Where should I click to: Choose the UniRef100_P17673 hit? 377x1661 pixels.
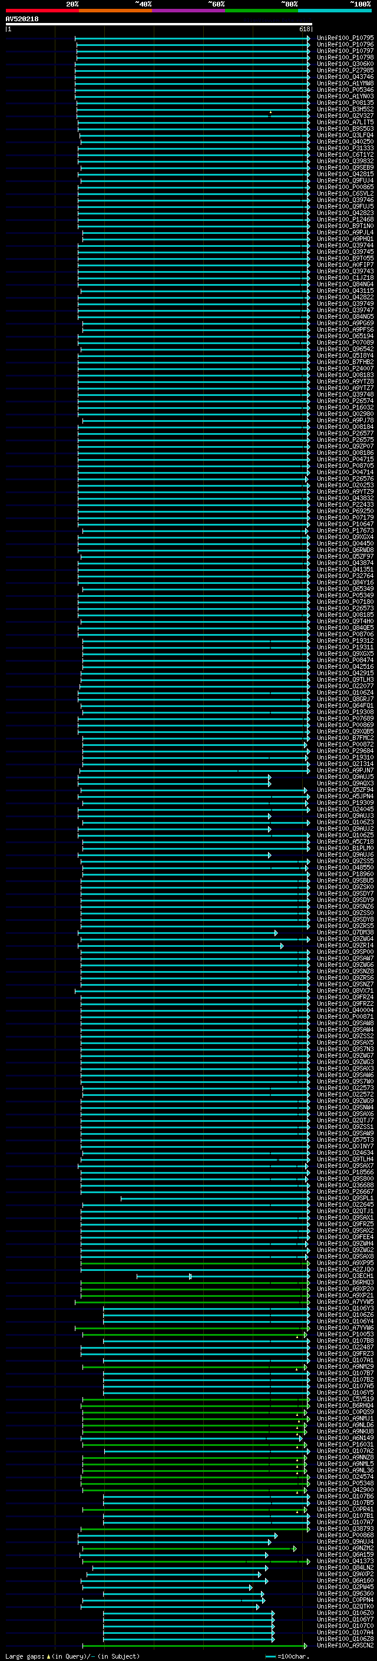(345, 531)
